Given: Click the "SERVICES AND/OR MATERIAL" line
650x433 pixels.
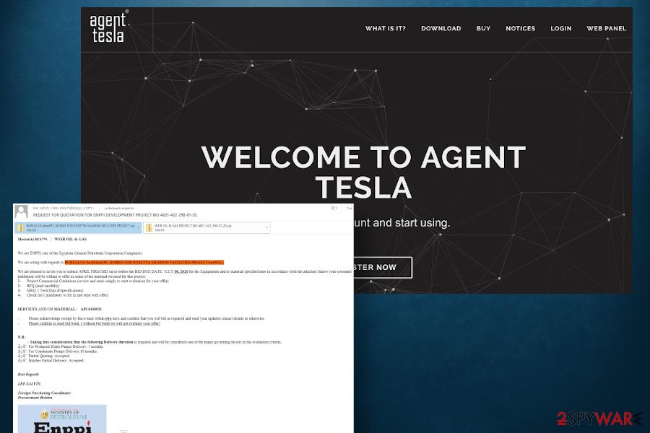Looking at the screenshot, I should click(x=60, y=309).
